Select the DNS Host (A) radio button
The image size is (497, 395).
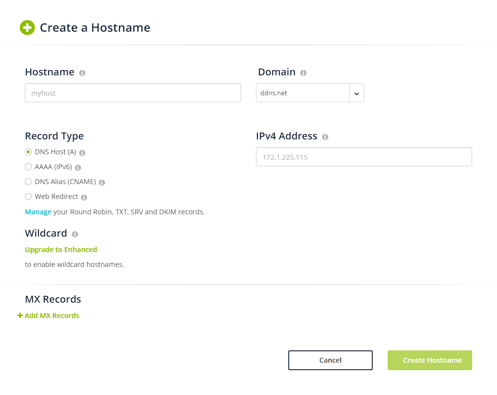pos(28,152)
